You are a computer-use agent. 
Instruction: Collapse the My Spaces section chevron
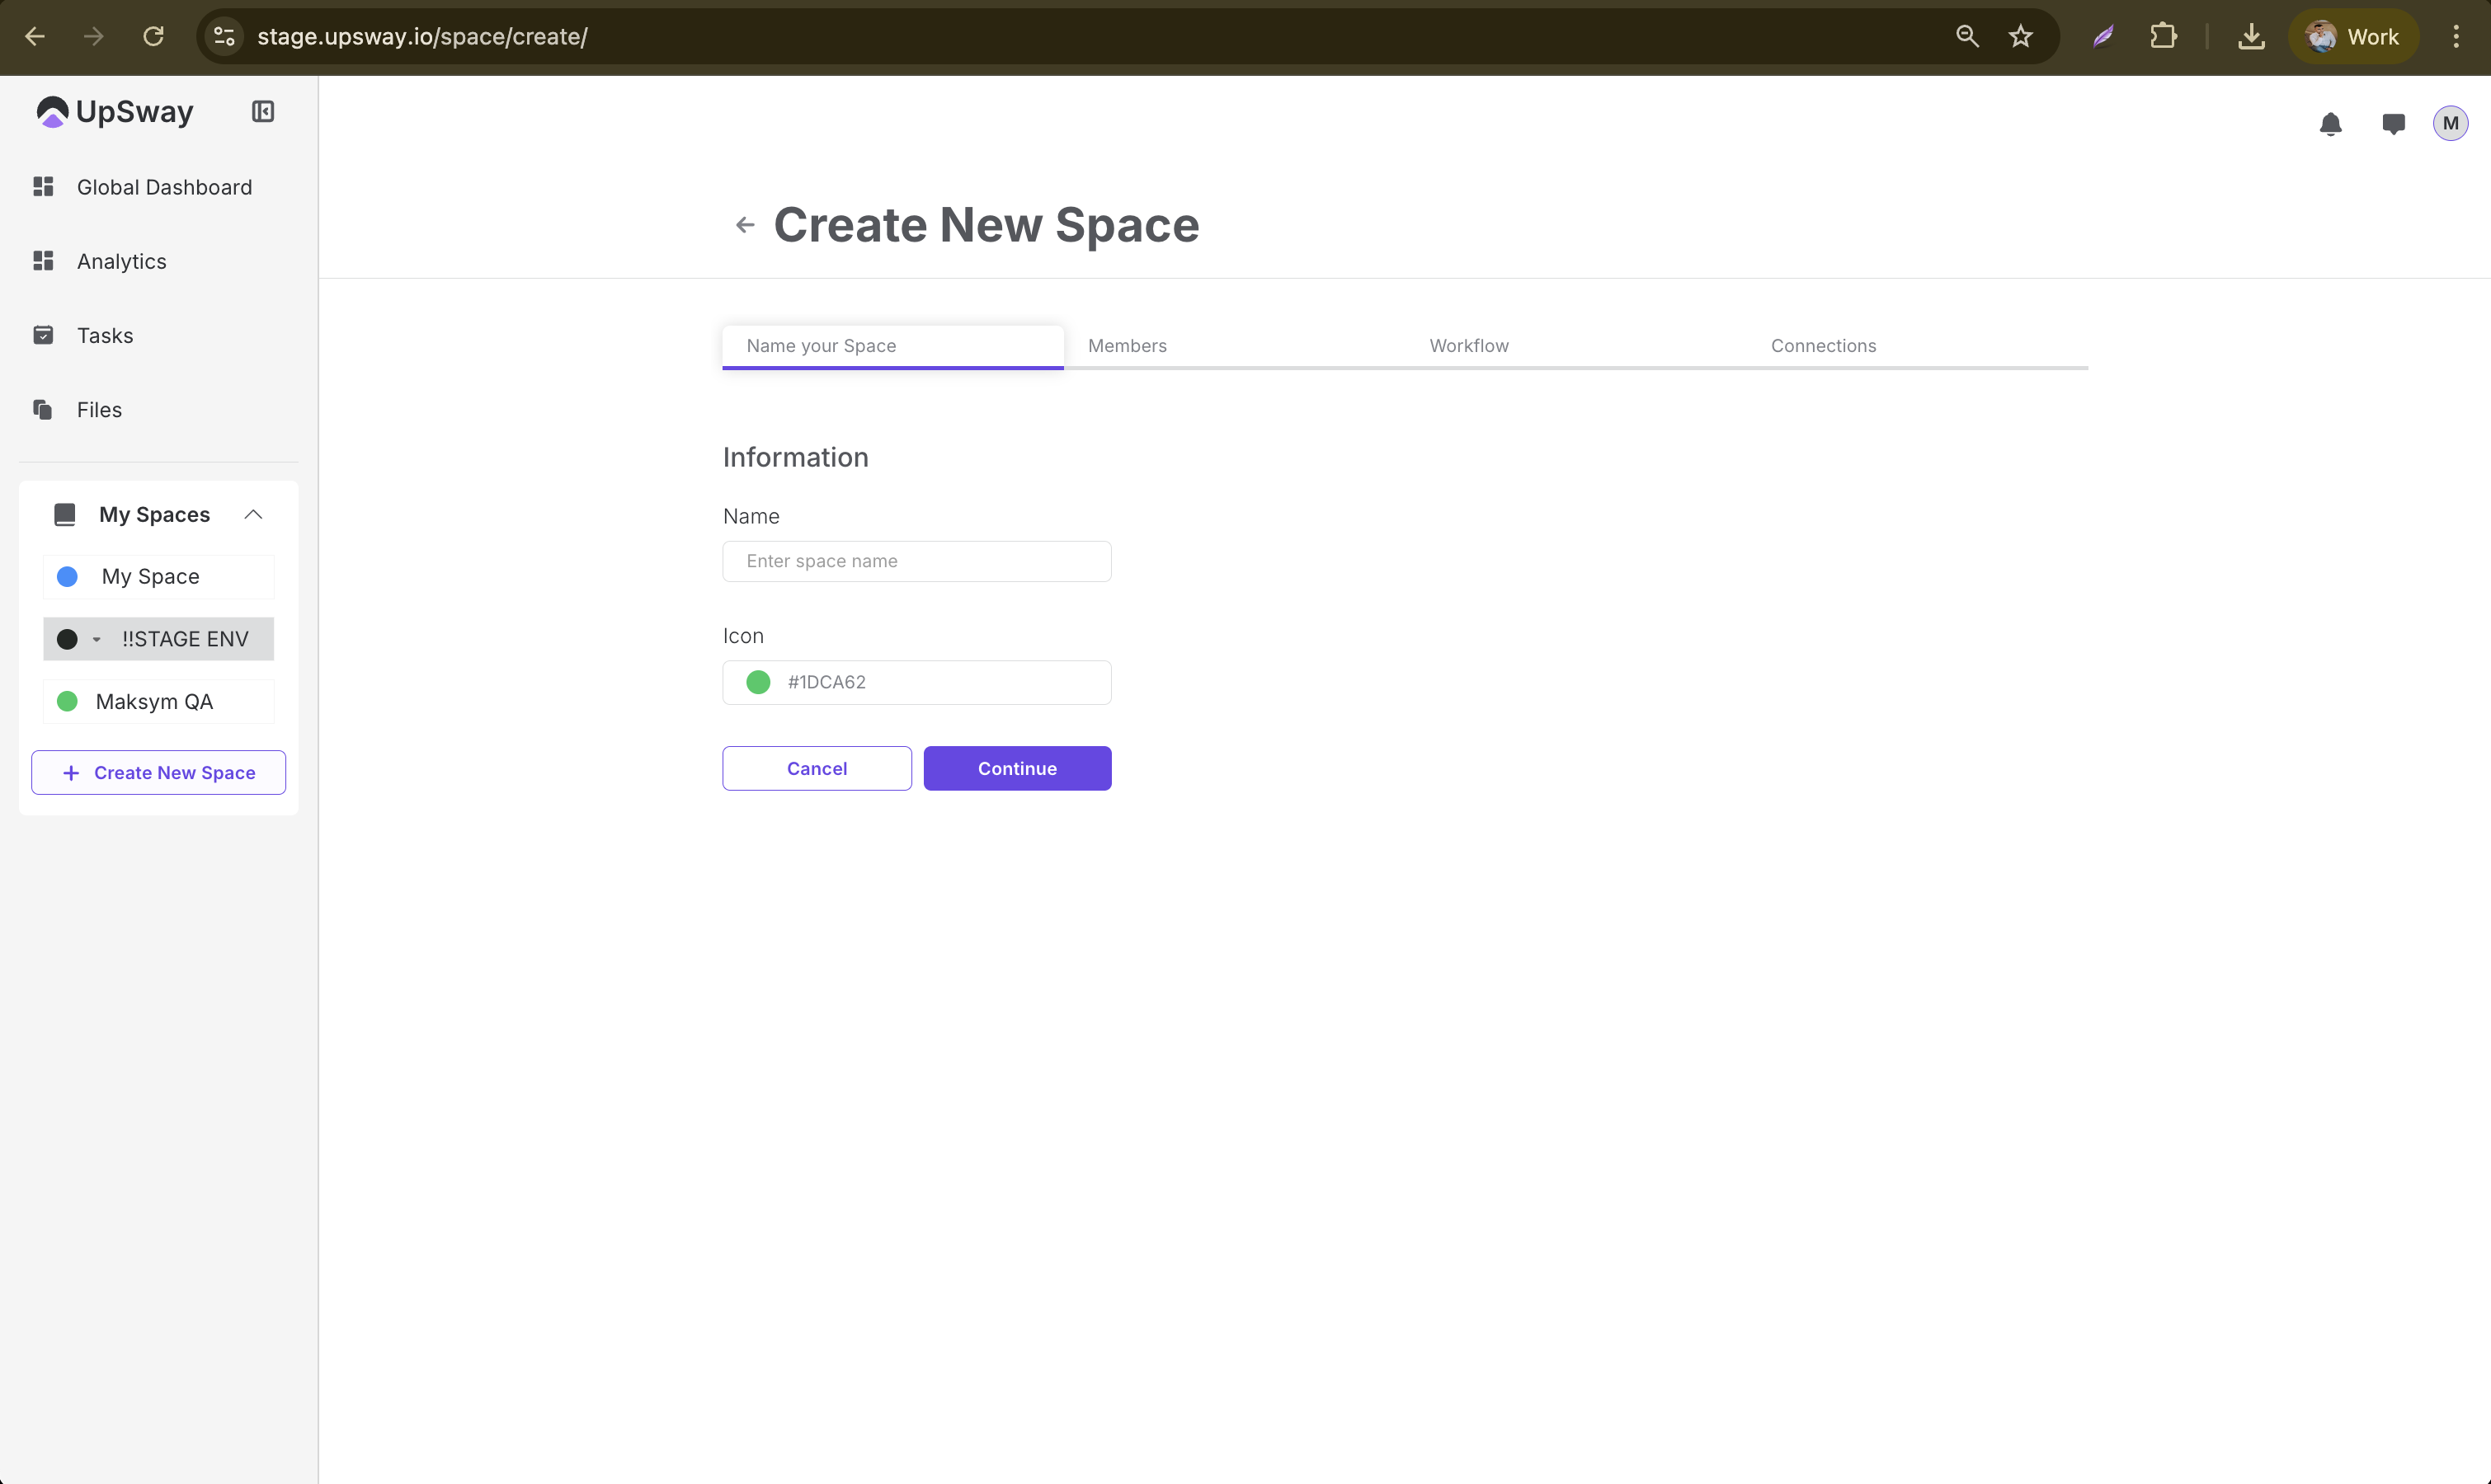tap(253, 515)
